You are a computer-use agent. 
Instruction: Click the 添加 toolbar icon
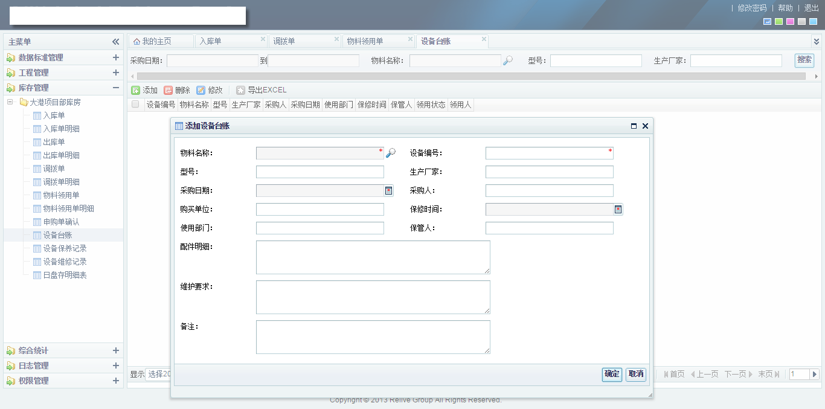click(x=136, y=90)
